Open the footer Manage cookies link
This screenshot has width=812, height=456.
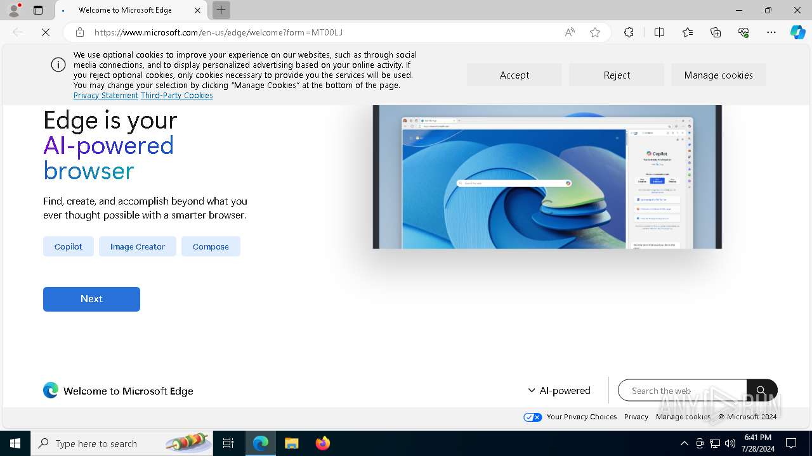point(683,417)
